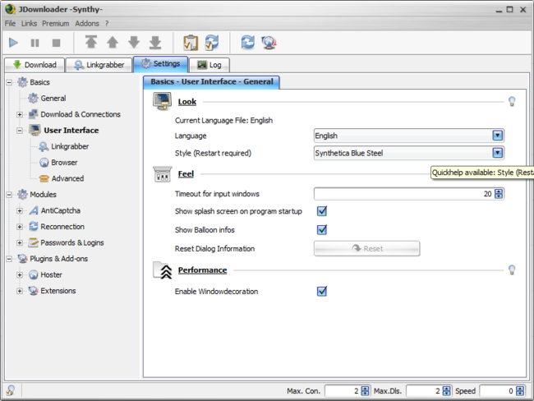The image size is (534, 401).
Task: Open the Links menu
Action: [29, 23]
